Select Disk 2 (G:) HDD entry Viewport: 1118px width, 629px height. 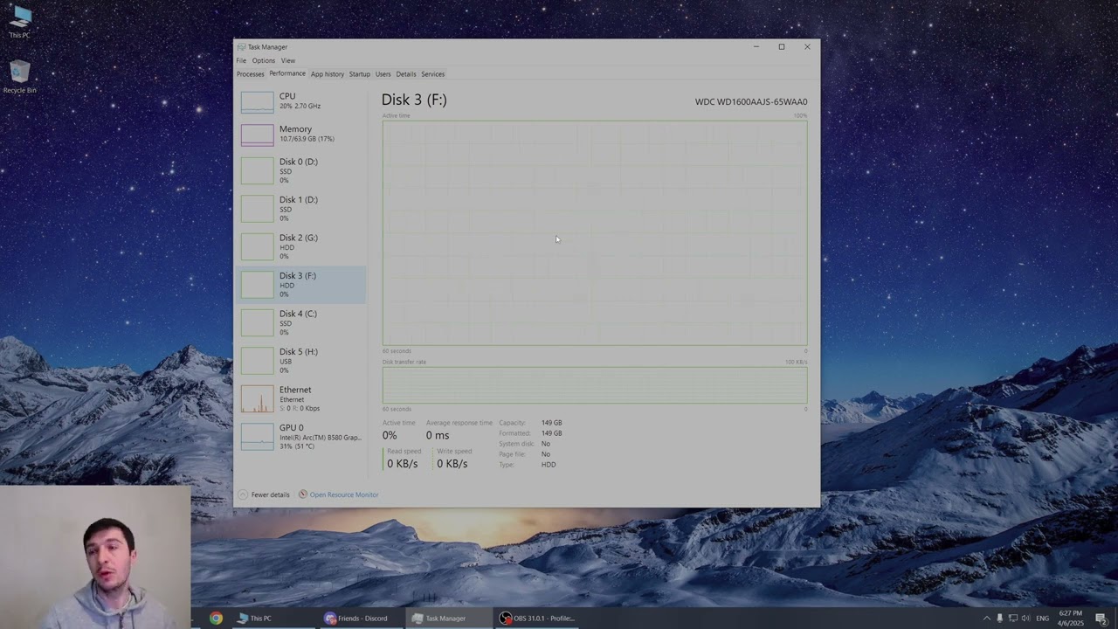[x=301, y=246]
